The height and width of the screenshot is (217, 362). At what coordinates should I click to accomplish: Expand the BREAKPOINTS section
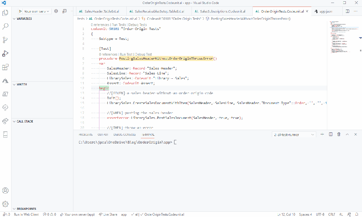(26, 209)
